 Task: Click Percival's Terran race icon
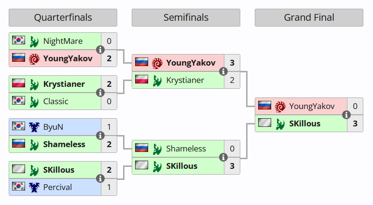pyautogui.click(x=34, y=187)
